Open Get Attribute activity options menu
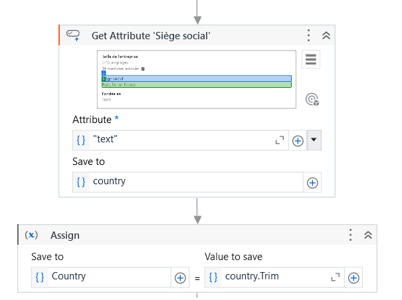Image resolution: width=402 pixels, height=300 pixels. 309,35
